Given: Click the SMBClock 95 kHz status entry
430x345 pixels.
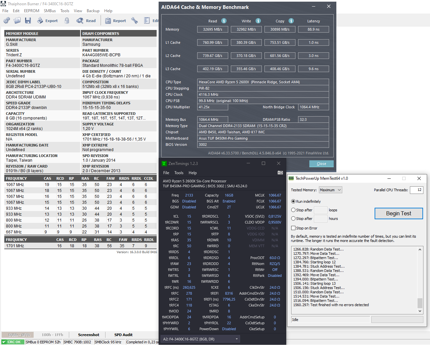Looking at the screenshot, I should [108, 342].
